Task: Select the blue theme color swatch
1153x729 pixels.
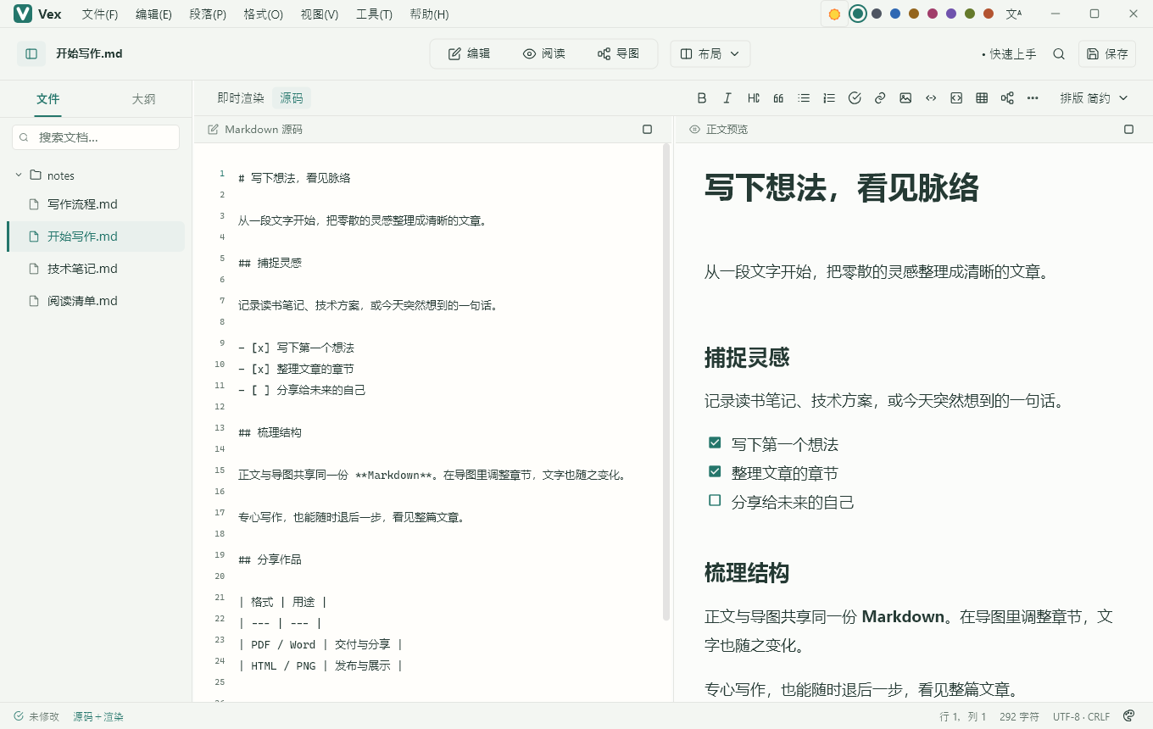Action: [x=895, y=14]
